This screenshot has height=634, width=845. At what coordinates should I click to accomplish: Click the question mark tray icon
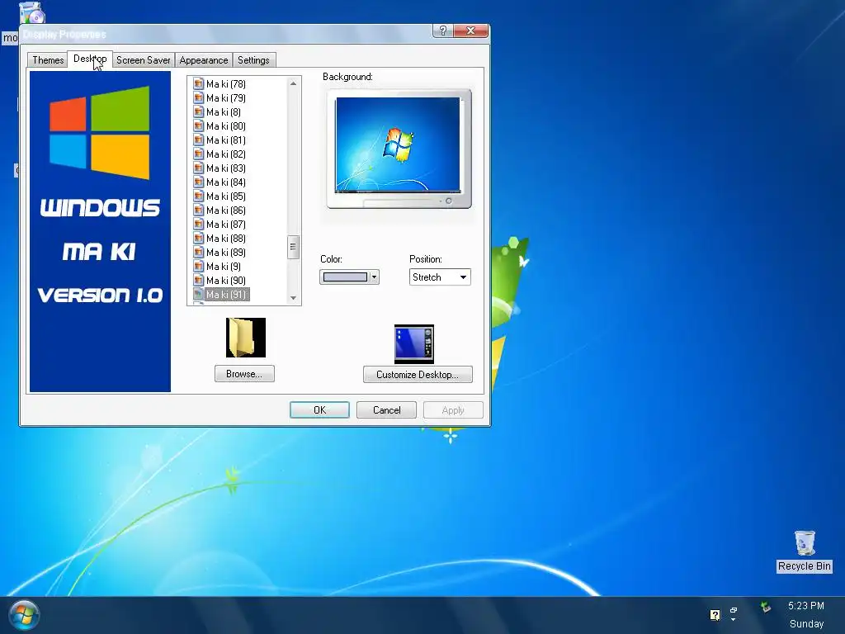click(x=715, y=614)
